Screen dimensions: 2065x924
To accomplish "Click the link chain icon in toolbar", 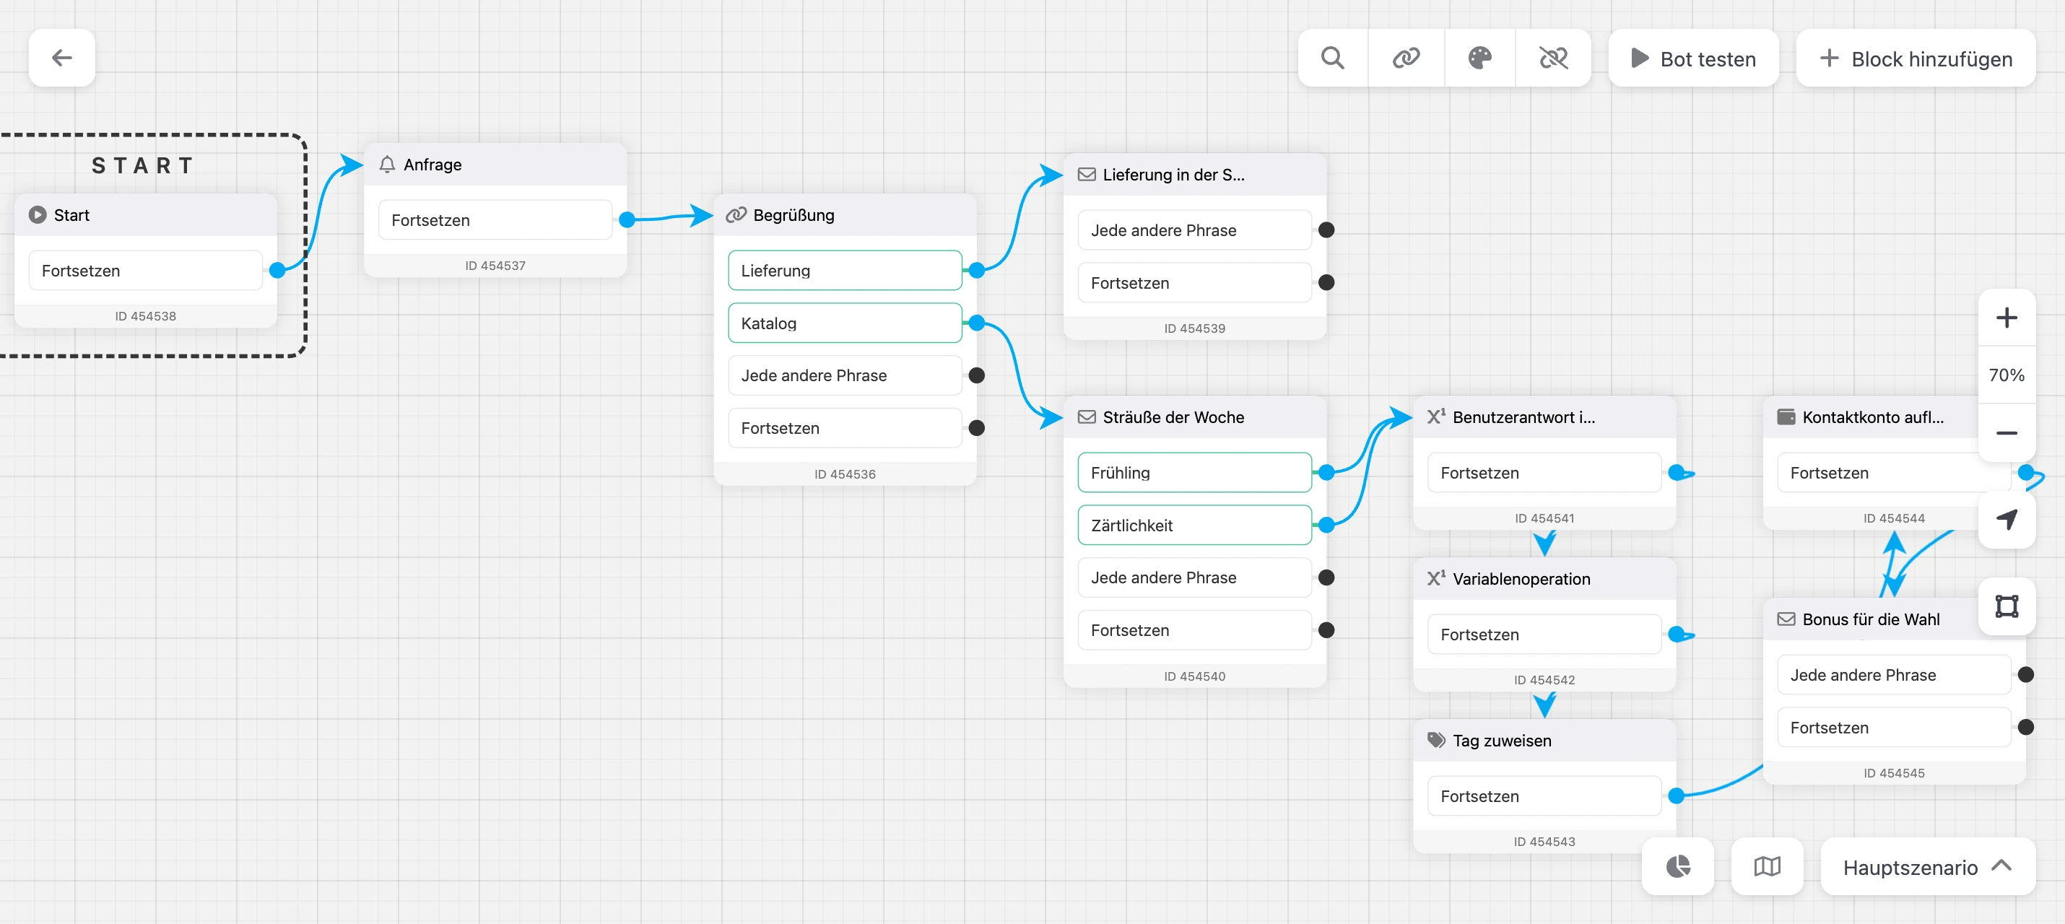I will (1406, 58).
